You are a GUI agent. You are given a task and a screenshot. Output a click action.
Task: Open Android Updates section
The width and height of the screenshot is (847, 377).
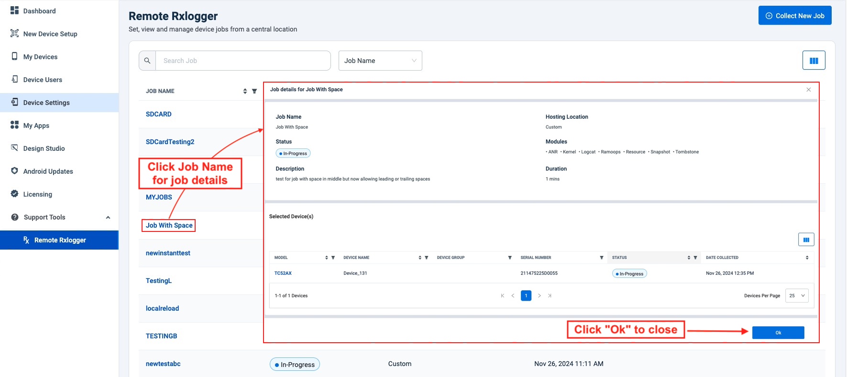[x=48, y=171]
